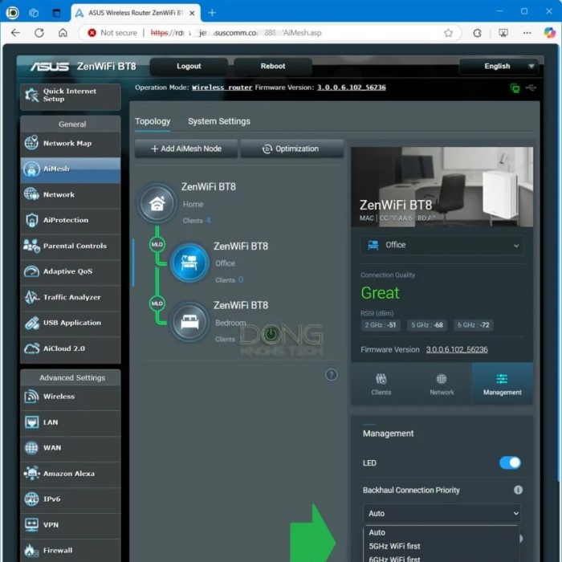Select the Management tab

point(502,385)
